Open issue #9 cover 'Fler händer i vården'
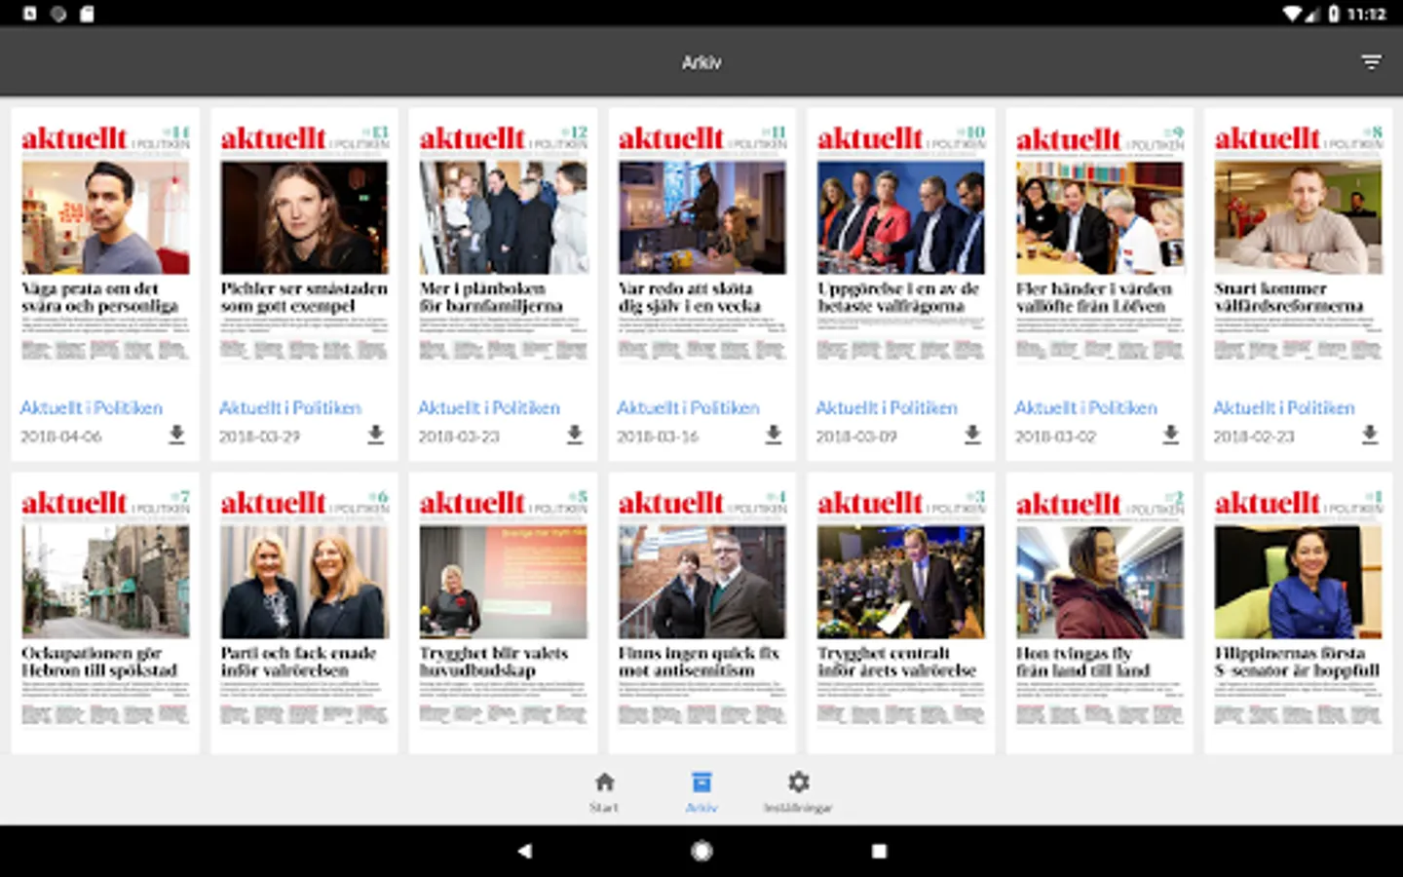Image resolution: width=1403 pixels, height=877 pixels. point(1099,244)
